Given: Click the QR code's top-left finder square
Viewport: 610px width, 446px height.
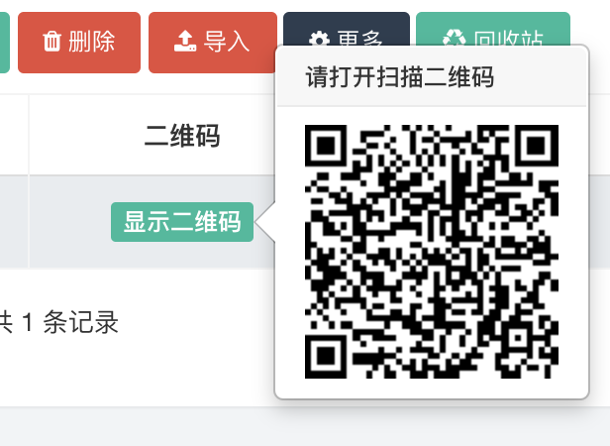Looking at the screenshot, I should [326, 146].
